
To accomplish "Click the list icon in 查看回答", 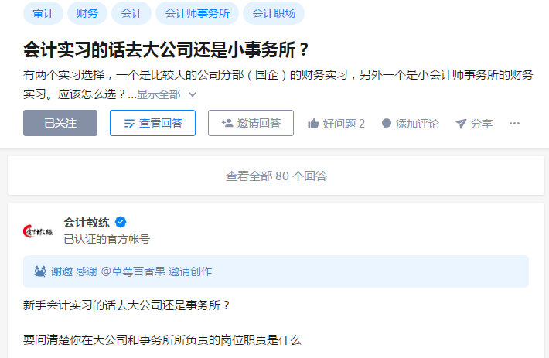I will tap(129, 123).
